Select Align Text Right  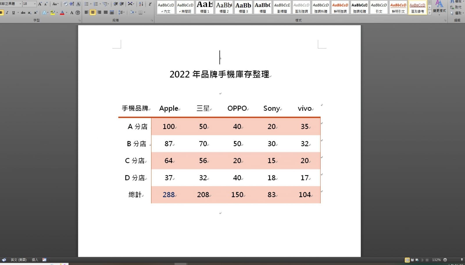click(99, 12)
